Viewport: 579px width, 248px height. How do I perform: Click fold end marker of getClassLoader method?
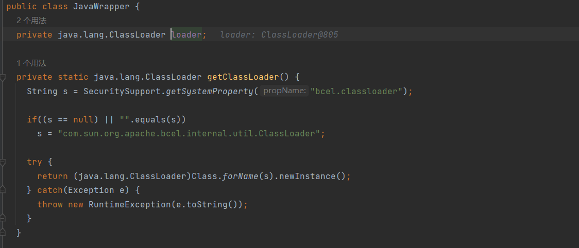[3, 233]
